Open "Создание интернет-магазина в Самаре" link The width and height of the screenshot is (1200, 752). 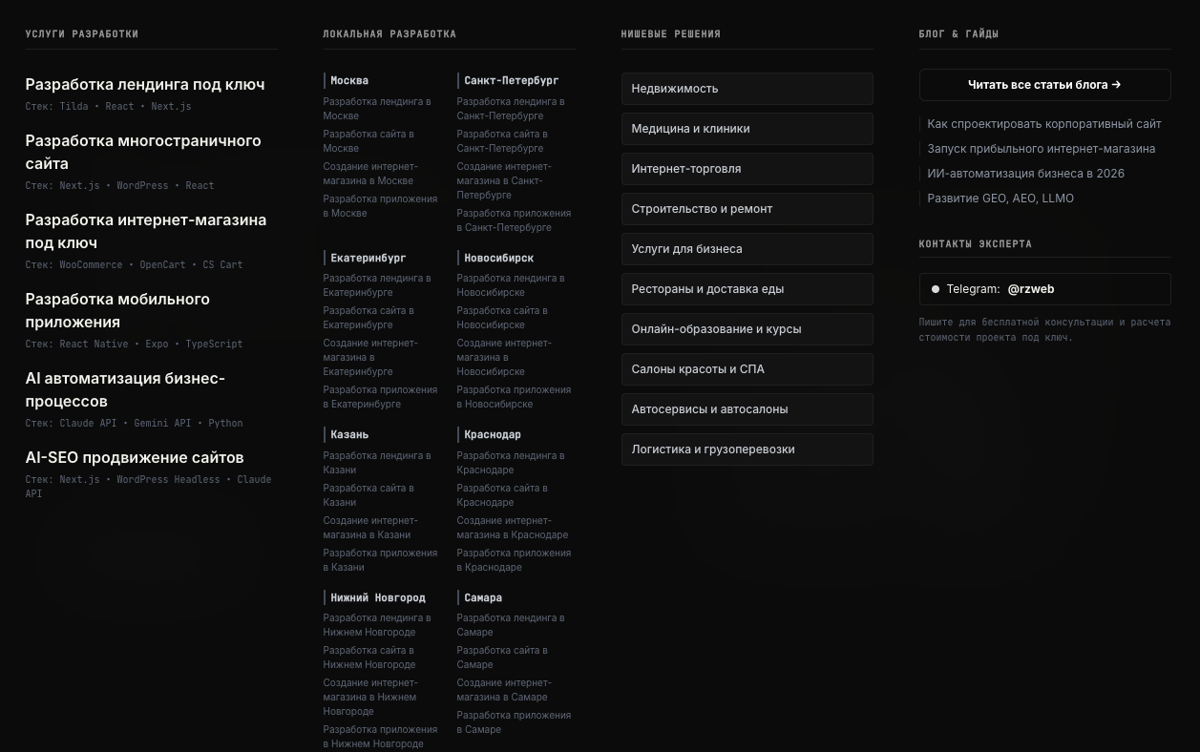point(504,690)
